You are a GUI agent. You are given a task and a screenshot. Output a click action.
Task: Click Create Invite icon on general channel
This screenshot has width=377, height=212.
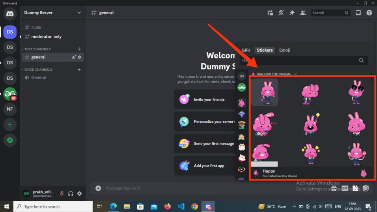(74, 57)
